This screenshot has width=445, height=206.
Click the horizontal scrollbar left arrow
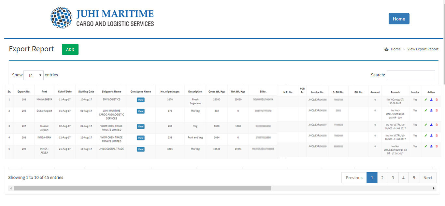[x=11, y=188]
